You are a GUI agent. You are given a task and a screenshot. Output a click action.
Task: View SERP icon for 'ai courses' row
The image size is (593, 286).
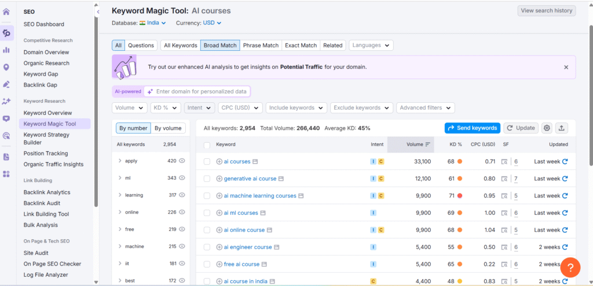pos(504,161)
